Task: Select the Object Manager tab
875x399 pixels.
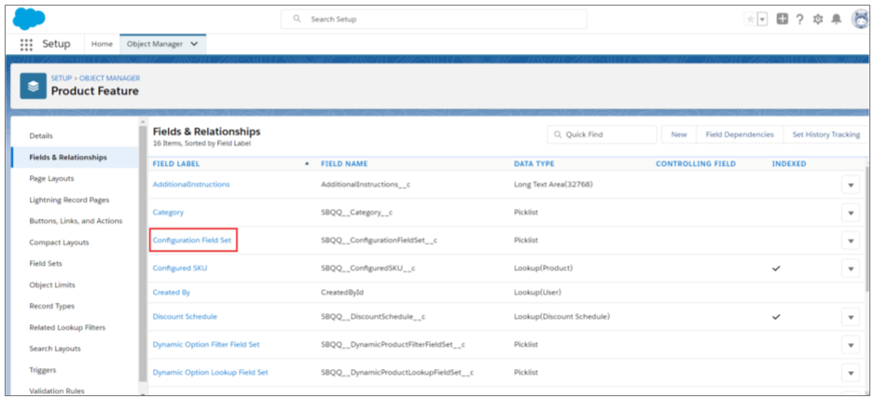Action: tap(155, 44)
